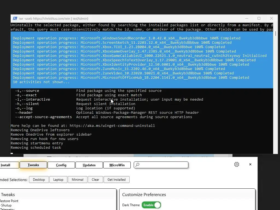Close the WinUtil window with the X
The width and height of the screenshot is (280, 210).
(x=250, y=164)
